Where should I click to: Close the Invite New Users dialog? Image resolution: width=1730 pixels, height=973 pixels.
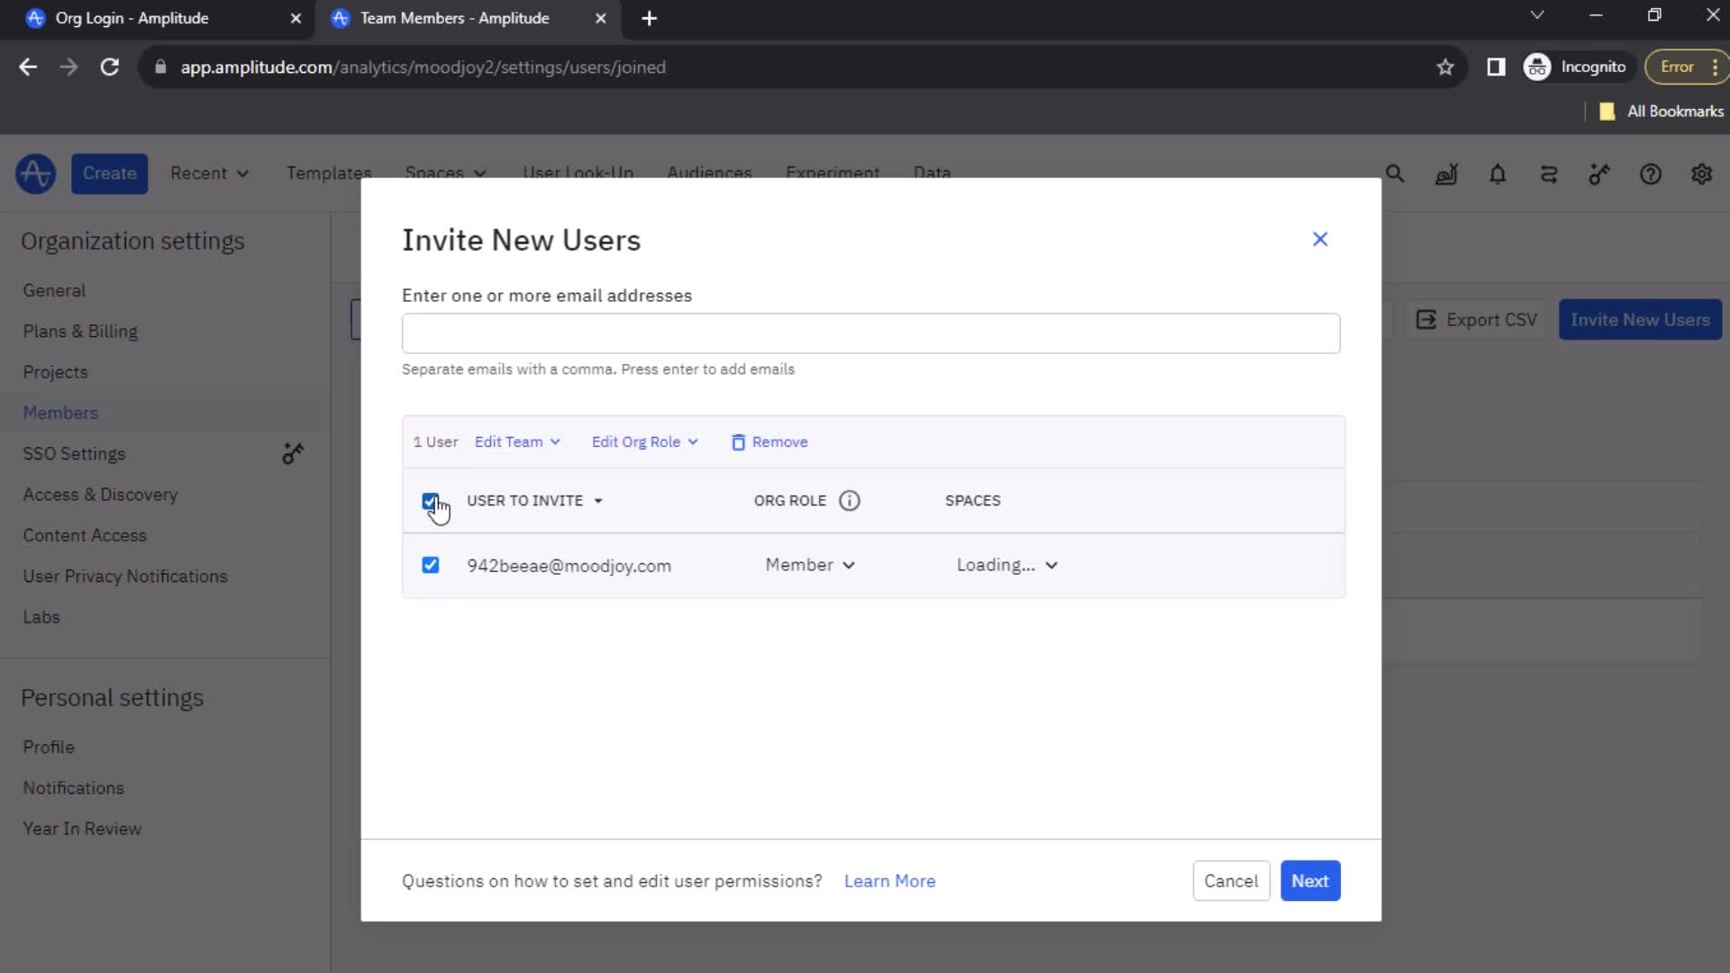(1320, 239)
